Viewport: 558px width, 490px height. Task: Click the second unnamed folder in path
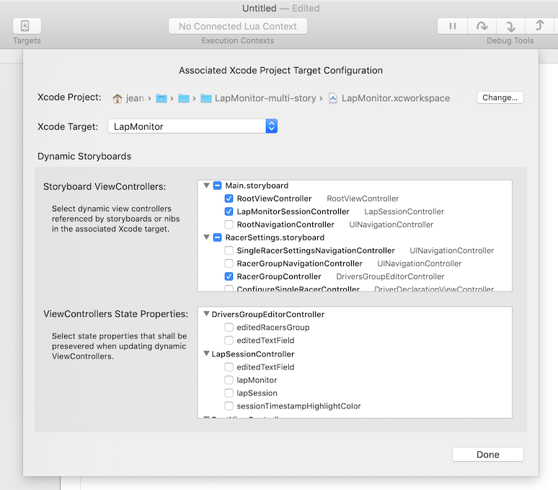(x=184, y=98)
